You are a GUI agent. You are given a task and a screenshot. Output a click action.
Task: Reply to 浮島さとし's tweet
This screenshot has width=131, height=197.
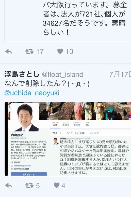point(9,186)
